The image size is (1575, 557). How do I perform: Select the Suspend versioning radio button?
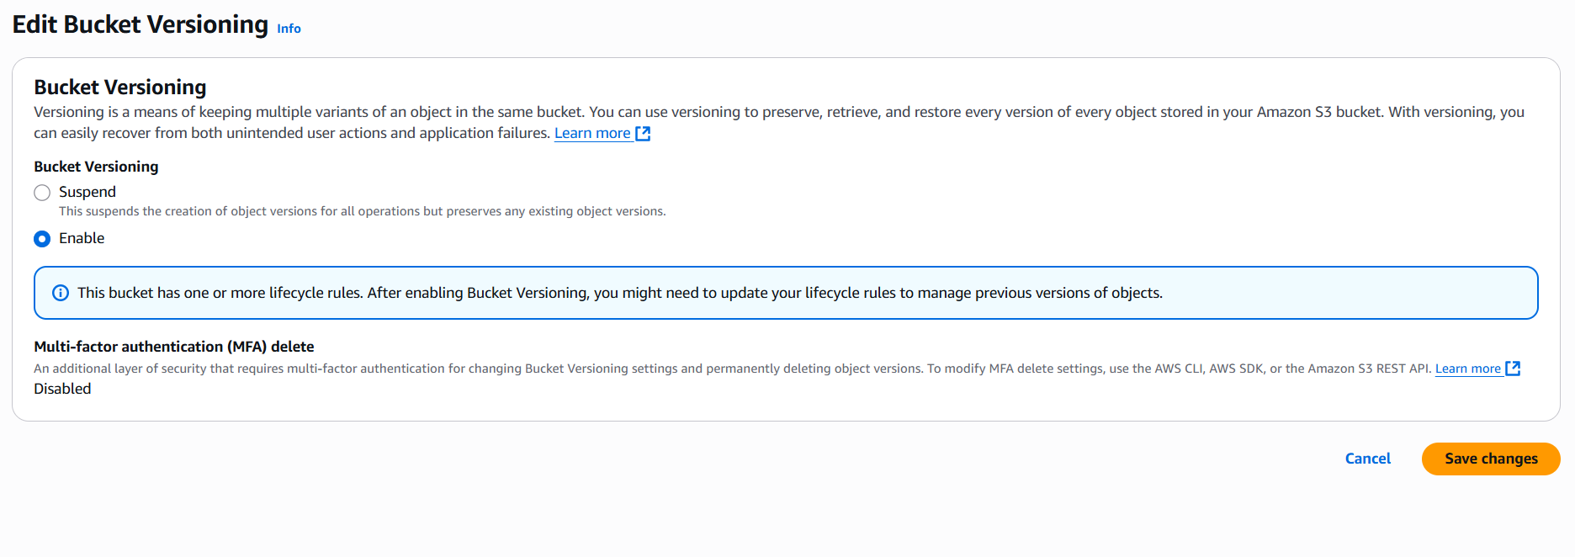[42, 193]
